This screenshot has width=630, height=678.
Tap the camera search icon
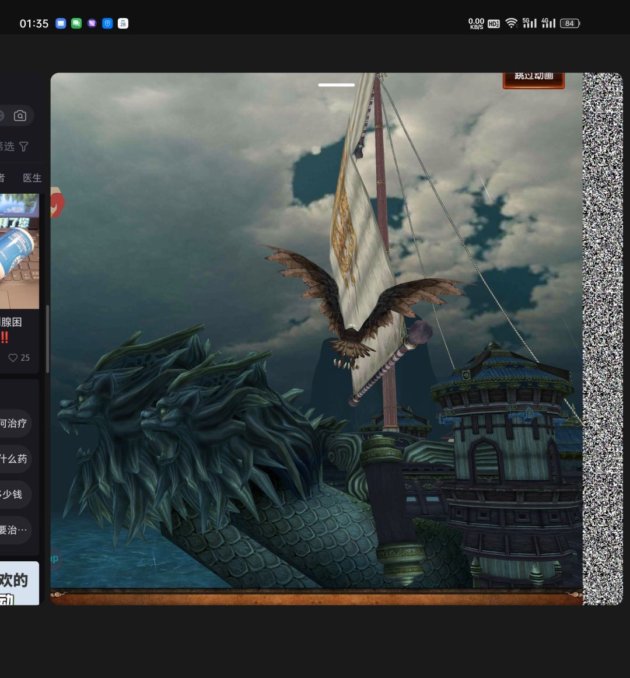click(20, 116)
